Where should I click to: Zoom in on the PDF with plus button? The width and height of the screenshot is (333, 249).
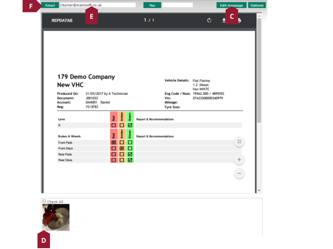(x=239, y=160)
